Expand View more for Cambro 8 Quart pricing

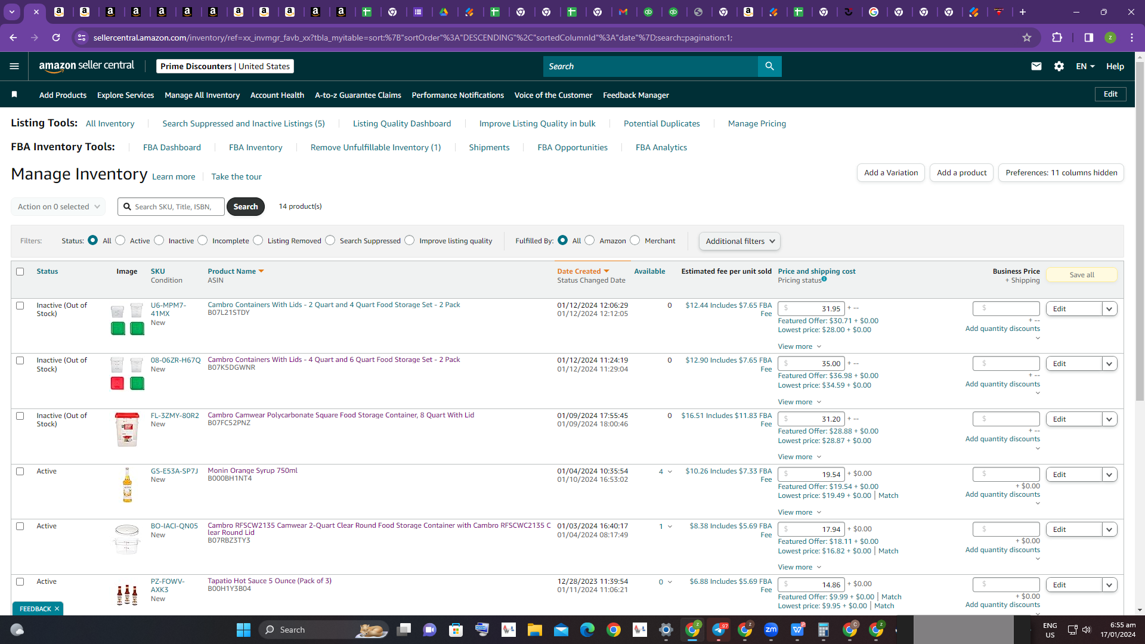(800, 457)
